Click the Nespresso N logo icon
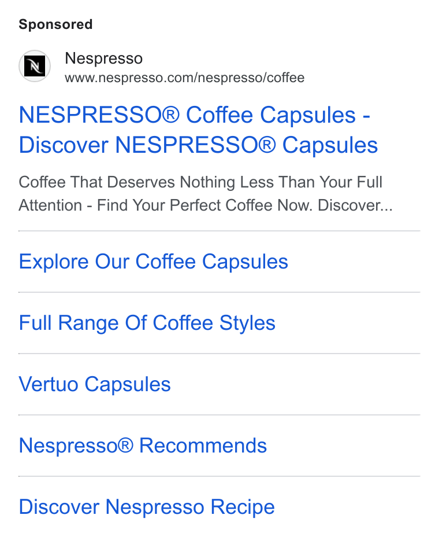Screen dimensions: 439x537 coord(35,66)
